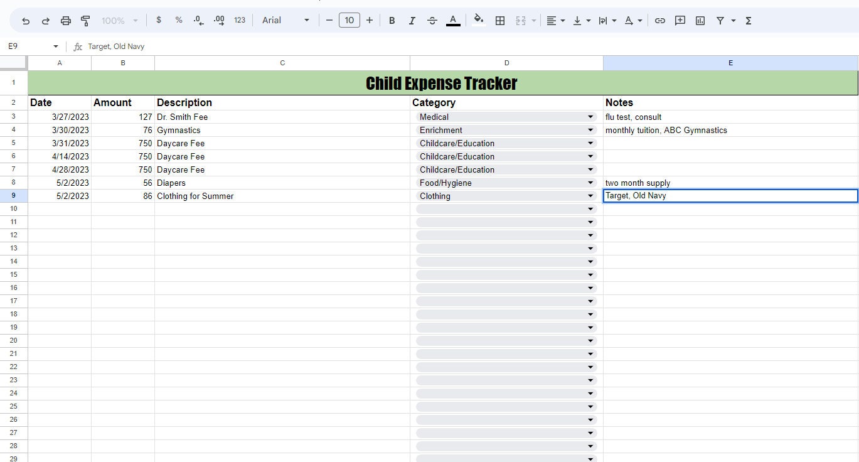
Task: Click the Print icon
Action: pyautogui.click(x=65, y=20)
